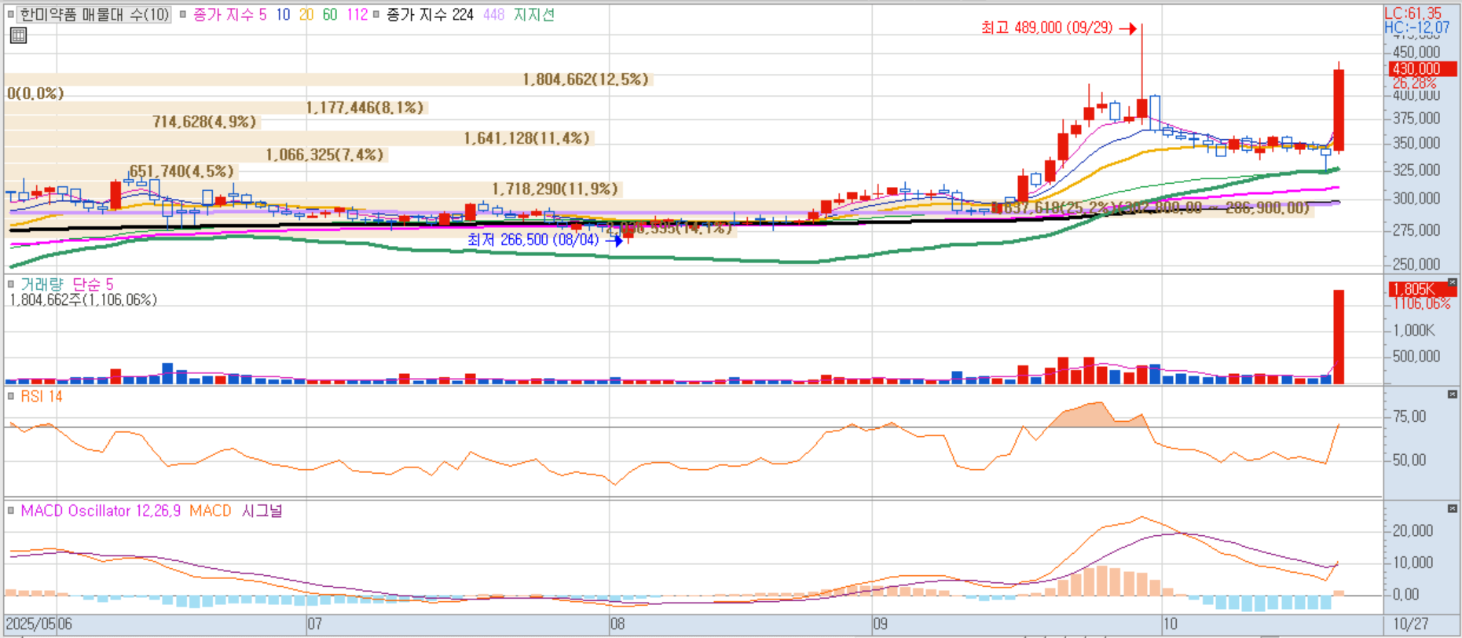Click the 1,804,662주(1,106,06%) volume readout
Screen dimensions: 1462x638
tap(83, 300)
